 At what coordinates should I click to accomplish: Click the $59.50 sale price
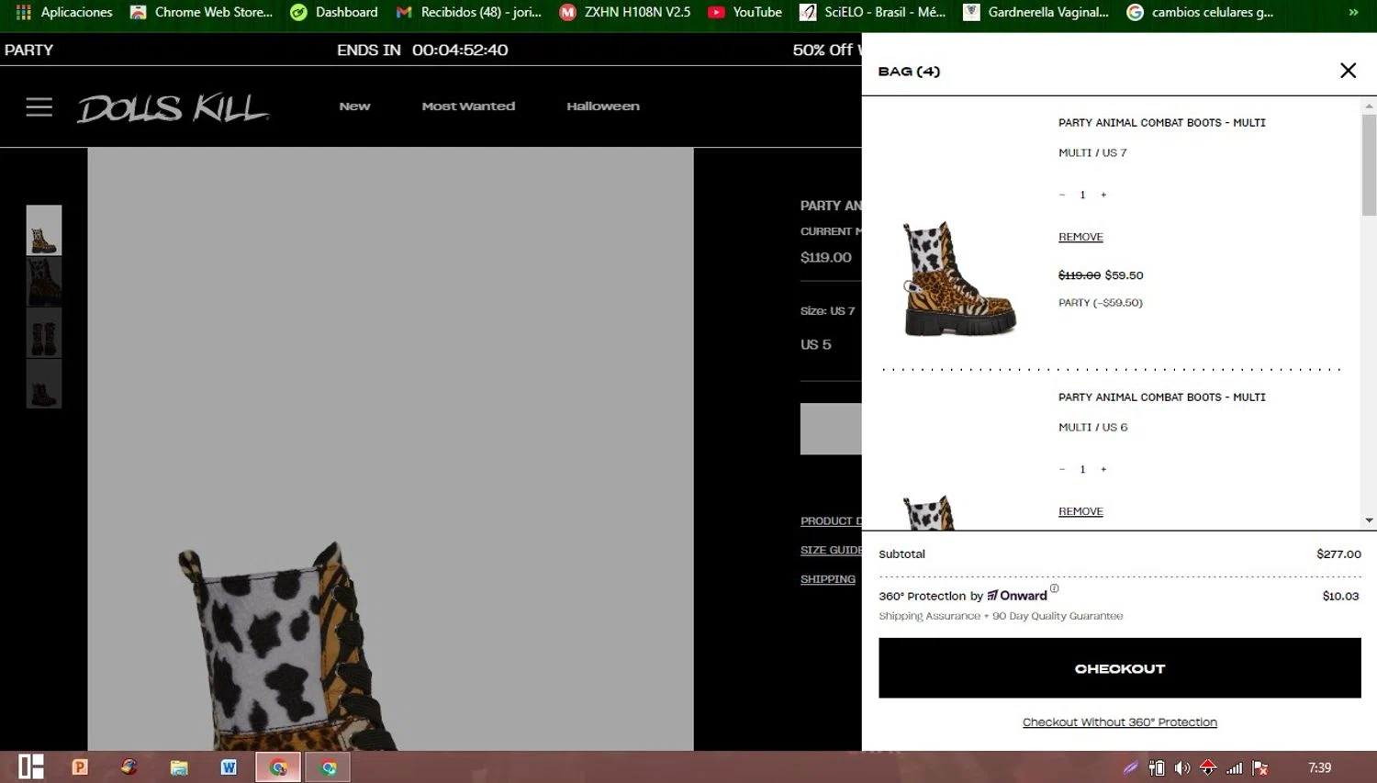(x=1124, y=275)
